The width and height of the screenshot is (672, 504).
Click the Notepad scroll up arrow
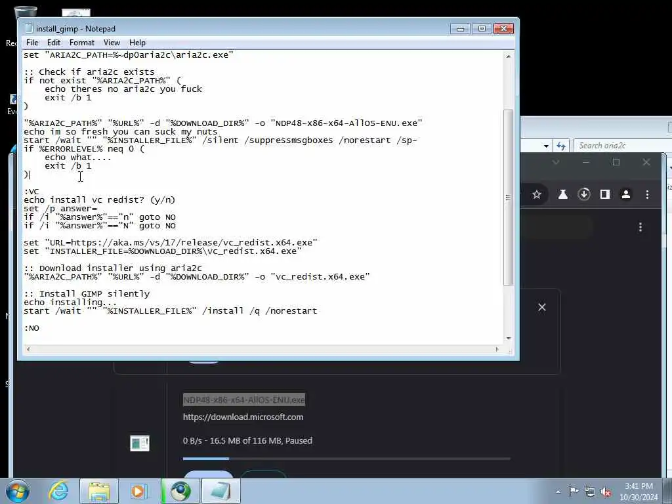[x=509, y=56]
